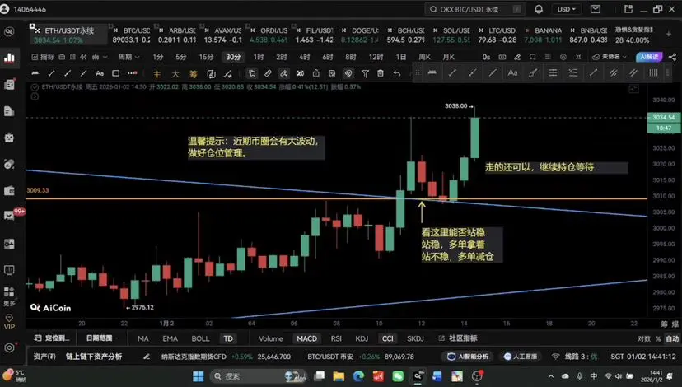682x387 pixels.
Task: Click the search box OKX BTC/USDT 永续
Action: tap(474, 9)
